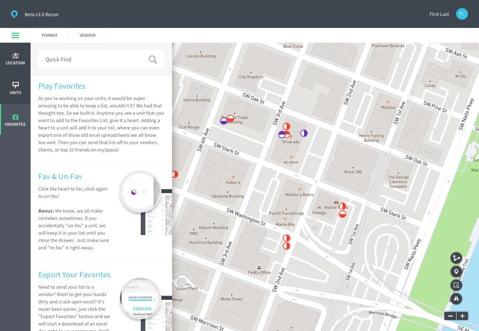Click the City Graphics map label
This screenshot has width=479, height=331.
click(x=251, y=77)
